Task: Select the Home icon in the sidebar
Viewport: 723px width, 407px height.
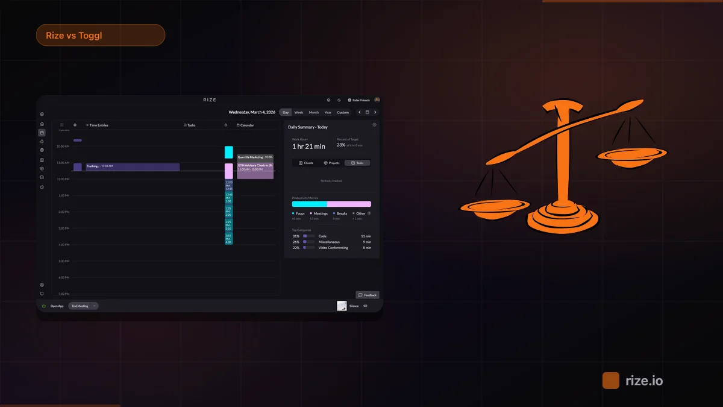Action: coord(41,124)
